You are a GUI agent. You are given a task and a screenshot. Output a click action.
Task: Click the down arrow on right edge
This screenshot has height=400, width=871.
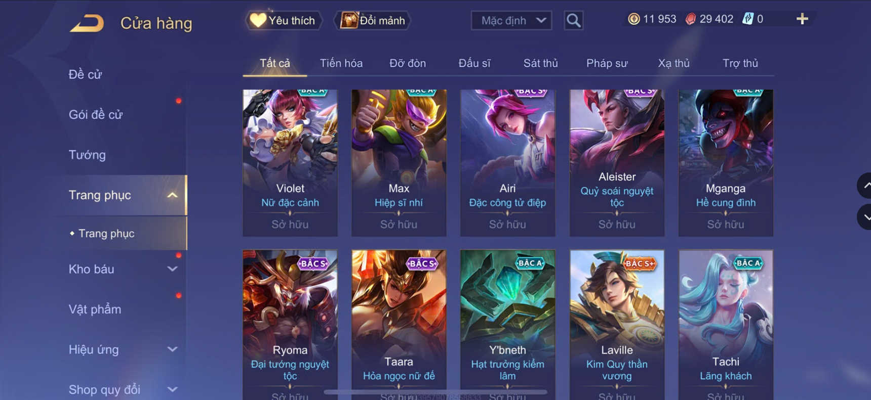[x=865, y=217]
